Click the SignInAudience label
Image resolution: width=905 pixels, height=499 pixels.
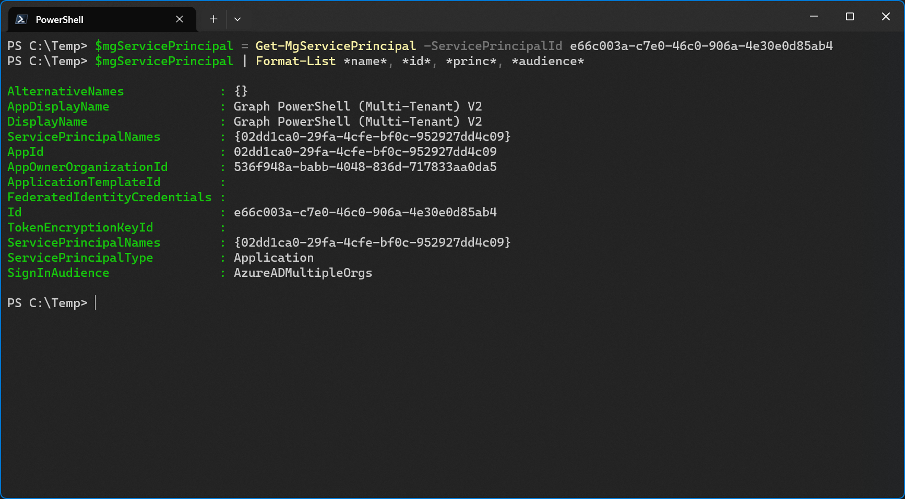tap(58, 273)
